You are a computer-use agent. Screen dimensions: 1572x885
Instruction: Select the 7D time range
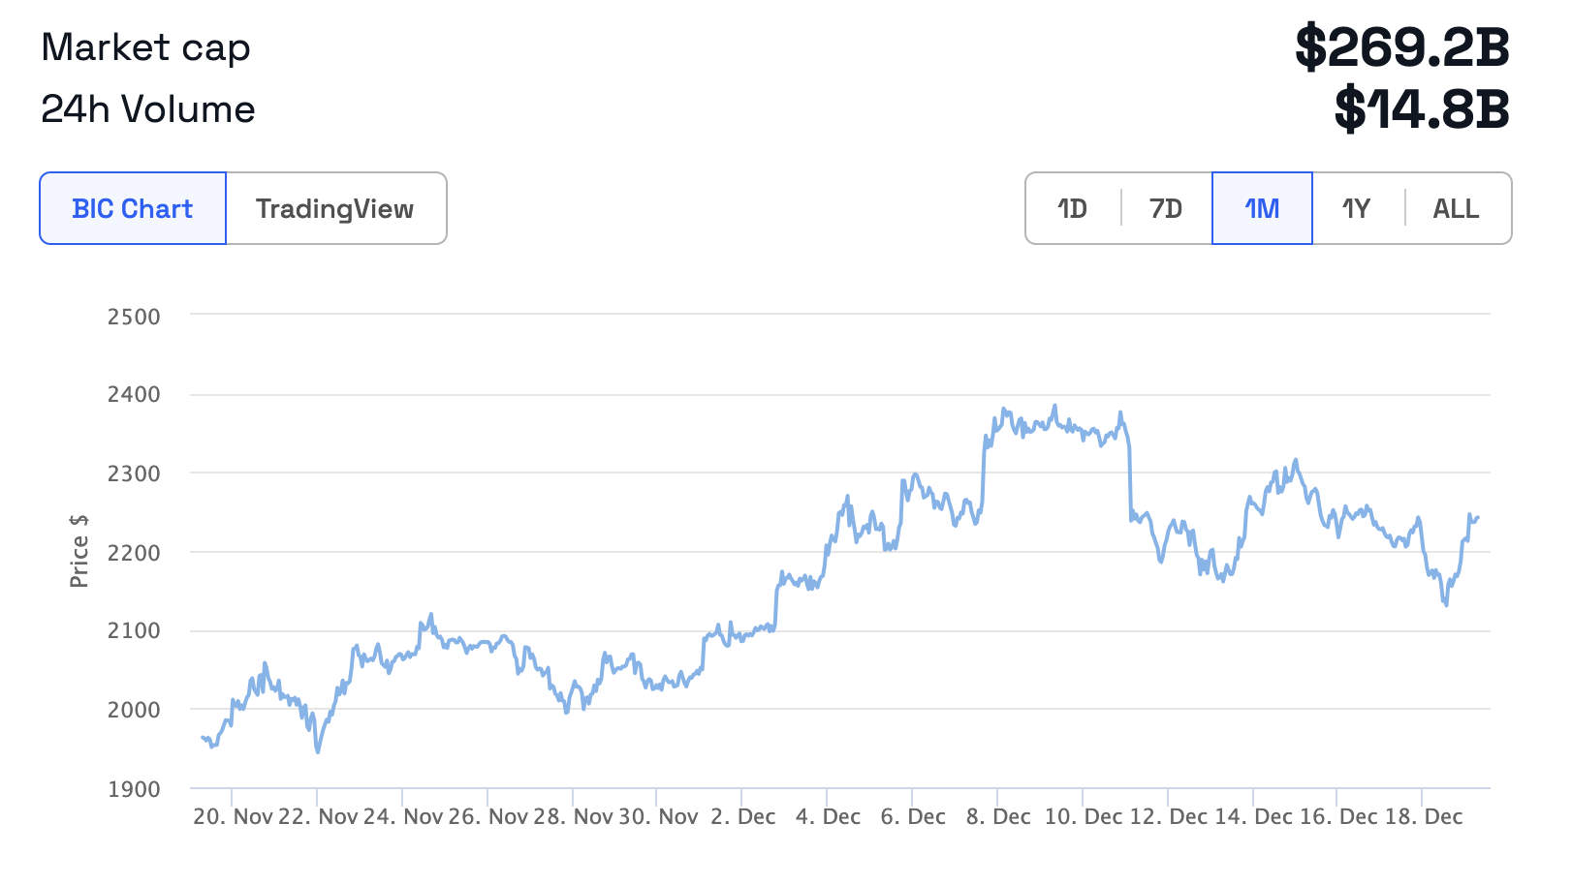(x=1166, y=208)
